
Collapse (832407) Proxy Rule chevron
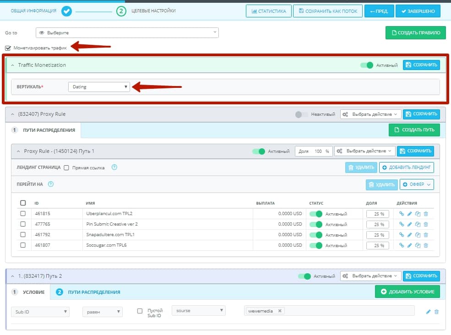pyautogui.click(x=12, y=114)
